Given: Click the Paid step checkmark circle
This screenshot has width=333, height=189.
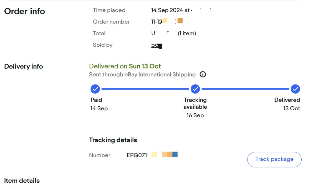Looking at the screenshot, I should pyautogui.click(x=95, y=89).
